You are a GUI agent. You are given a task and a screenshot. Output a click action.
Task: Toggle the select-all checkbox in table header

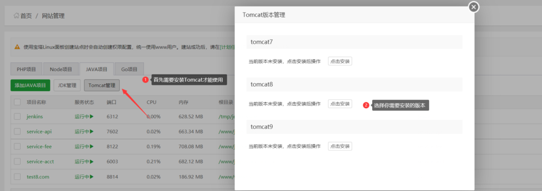pos(17,102)
